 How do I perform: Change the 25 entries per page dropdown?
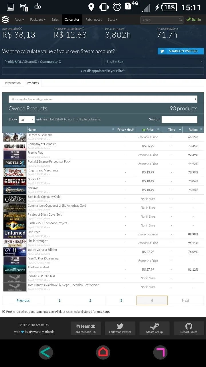coord(27,119)
